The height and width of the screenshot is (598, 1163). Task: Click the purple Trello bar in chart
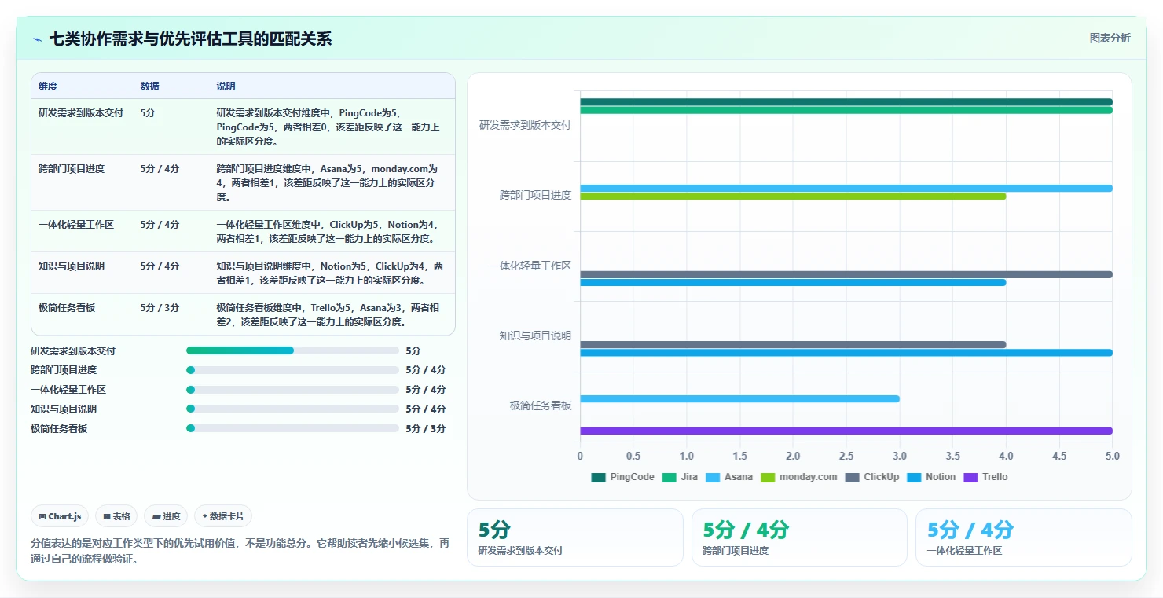[846, 431]
